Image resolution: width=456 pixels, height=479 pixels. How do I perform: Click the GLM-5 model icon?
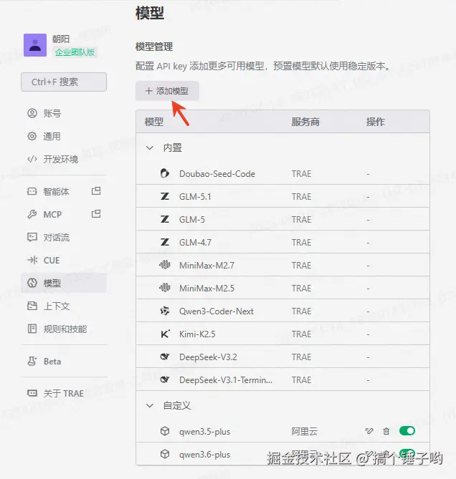pyautogui.click(x=165, y=219)
